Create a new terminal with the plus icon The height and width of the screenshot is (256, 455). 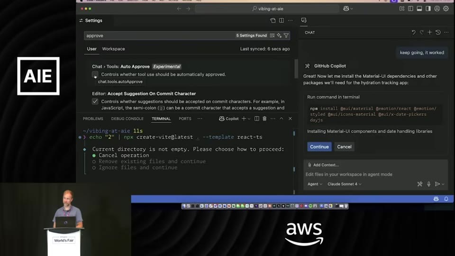point(244,119)
